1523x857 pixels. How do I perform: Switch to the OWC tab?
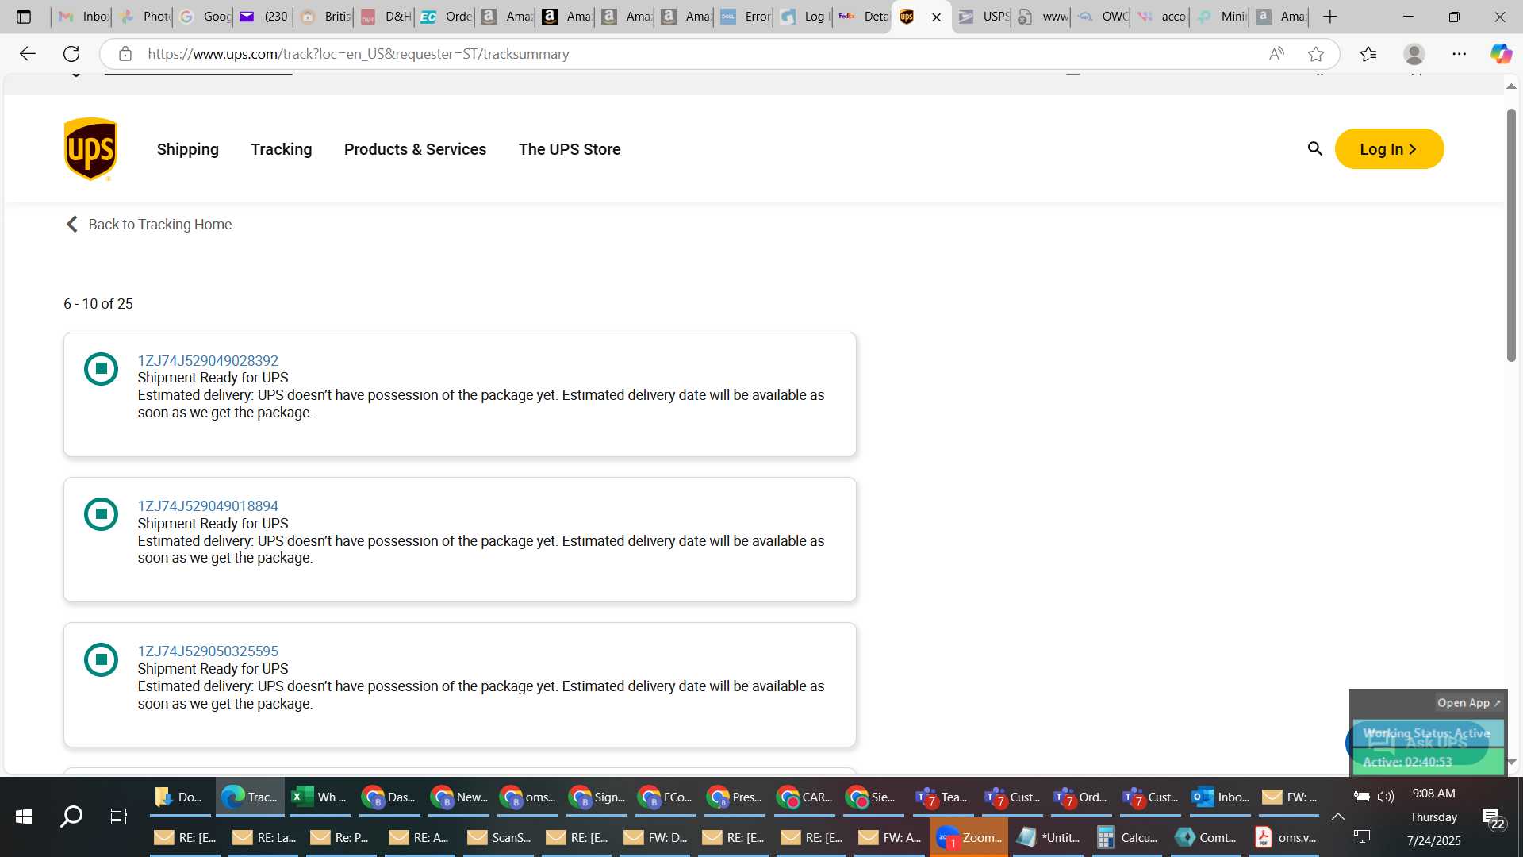coord(1102,17)
